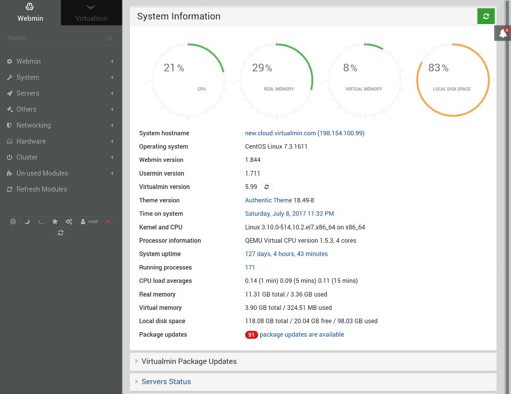Click the green refresh System Information button

486,17
